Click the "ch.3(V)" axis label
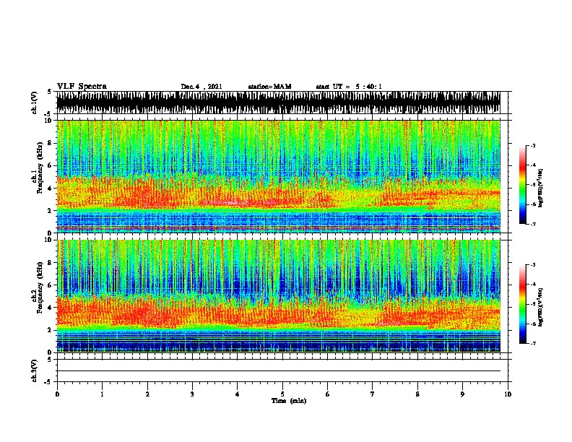The height and width of the screenshot is (442, 572). tap(34, 370)
